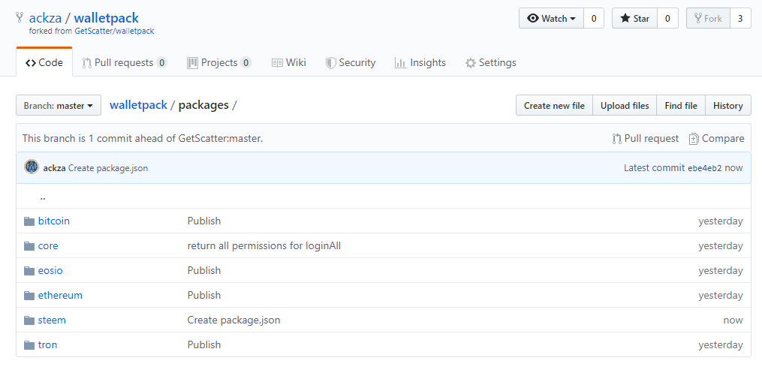Click the Pull request branch icon
This screenshot has height=391, width=762.
(616, 139)
